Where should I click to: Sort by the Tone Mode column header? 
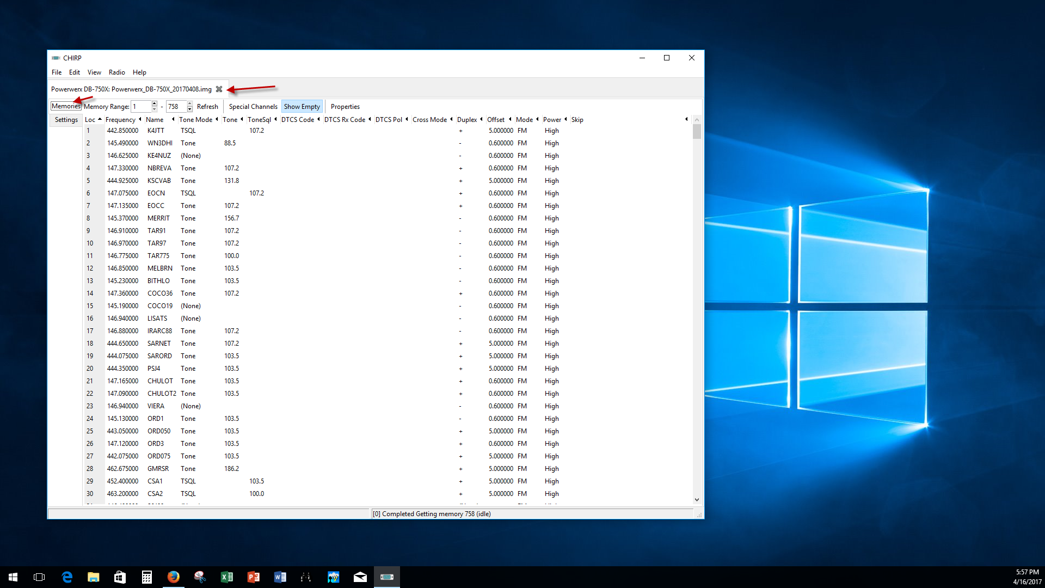pos(198,120)
